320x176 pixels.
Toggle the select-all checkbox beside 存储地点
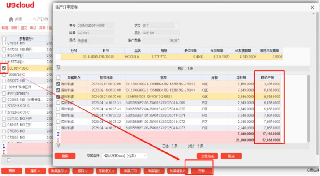coord(58,77)
